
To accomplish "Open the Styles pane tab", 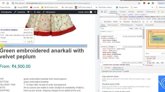I will click(103, 25).
